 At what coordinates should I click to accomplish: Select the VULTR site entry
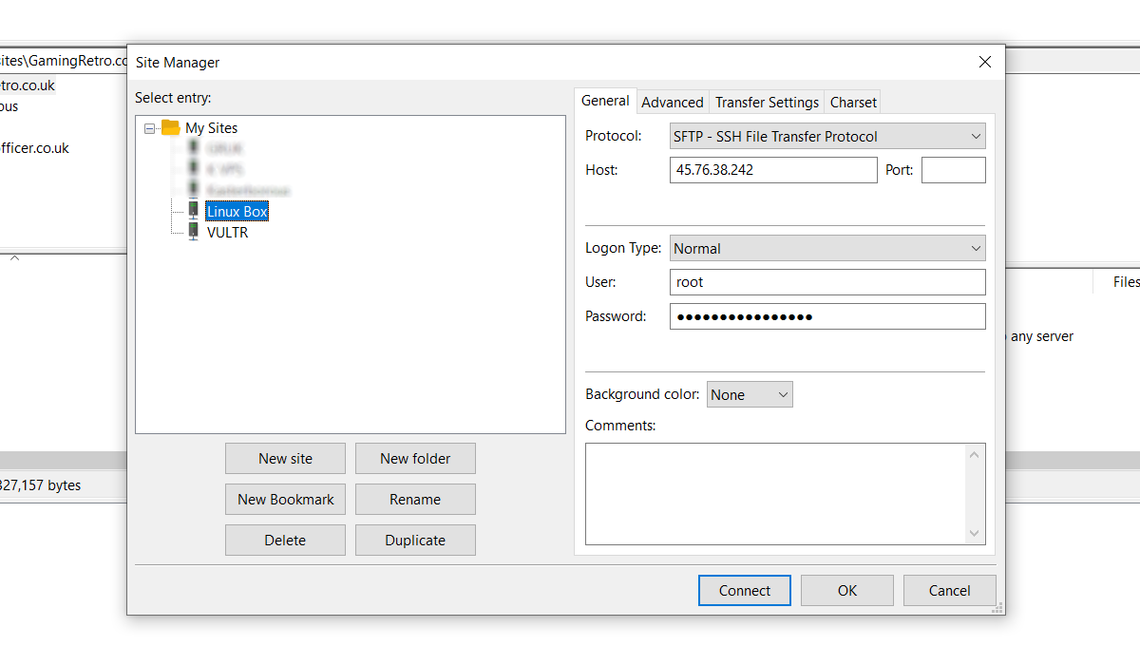coord(227,232)
